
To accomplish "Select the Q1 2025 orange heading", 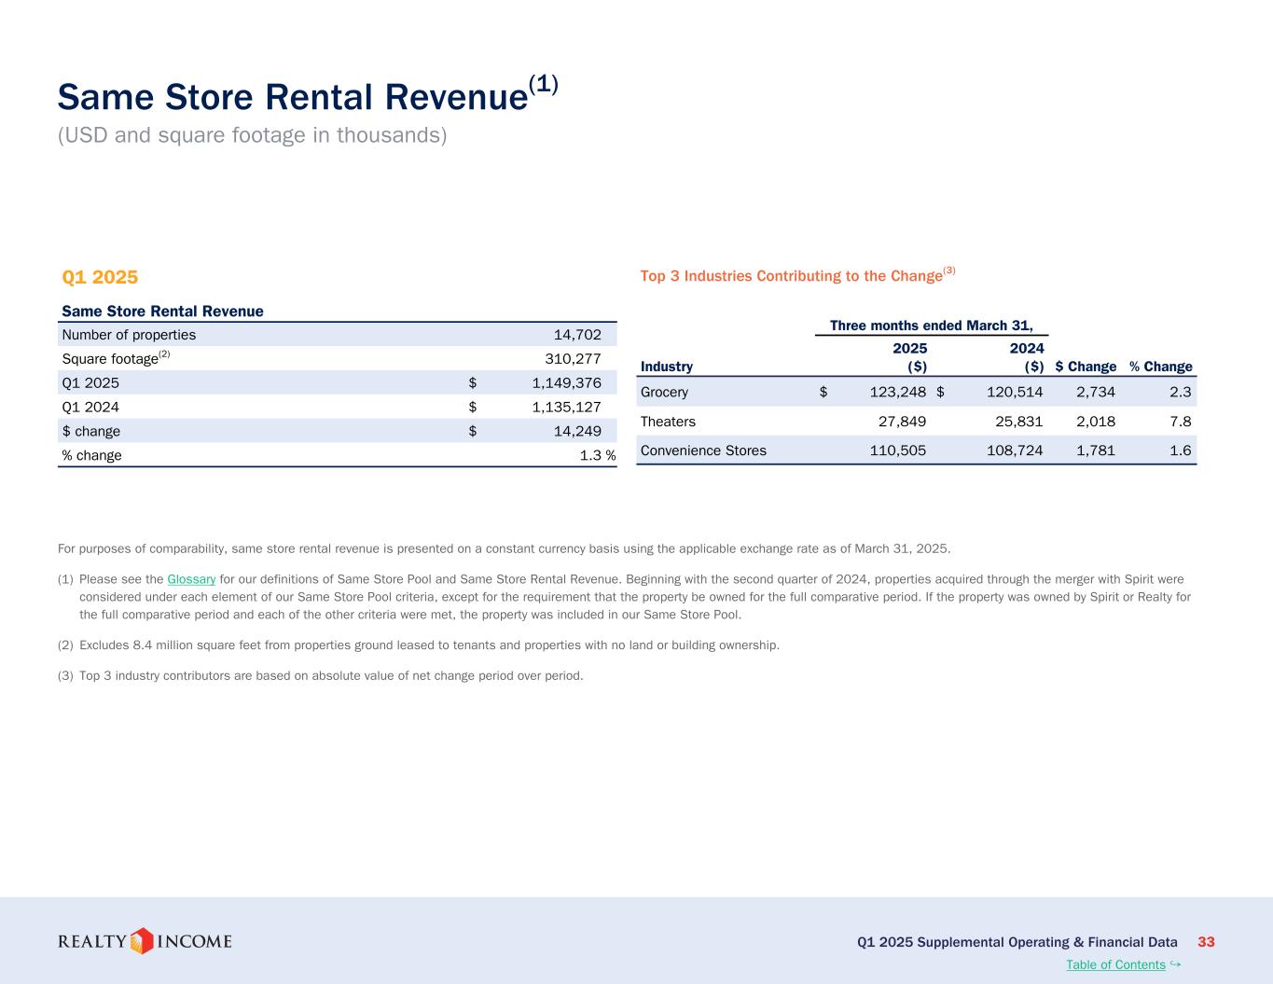I will 100,277.
